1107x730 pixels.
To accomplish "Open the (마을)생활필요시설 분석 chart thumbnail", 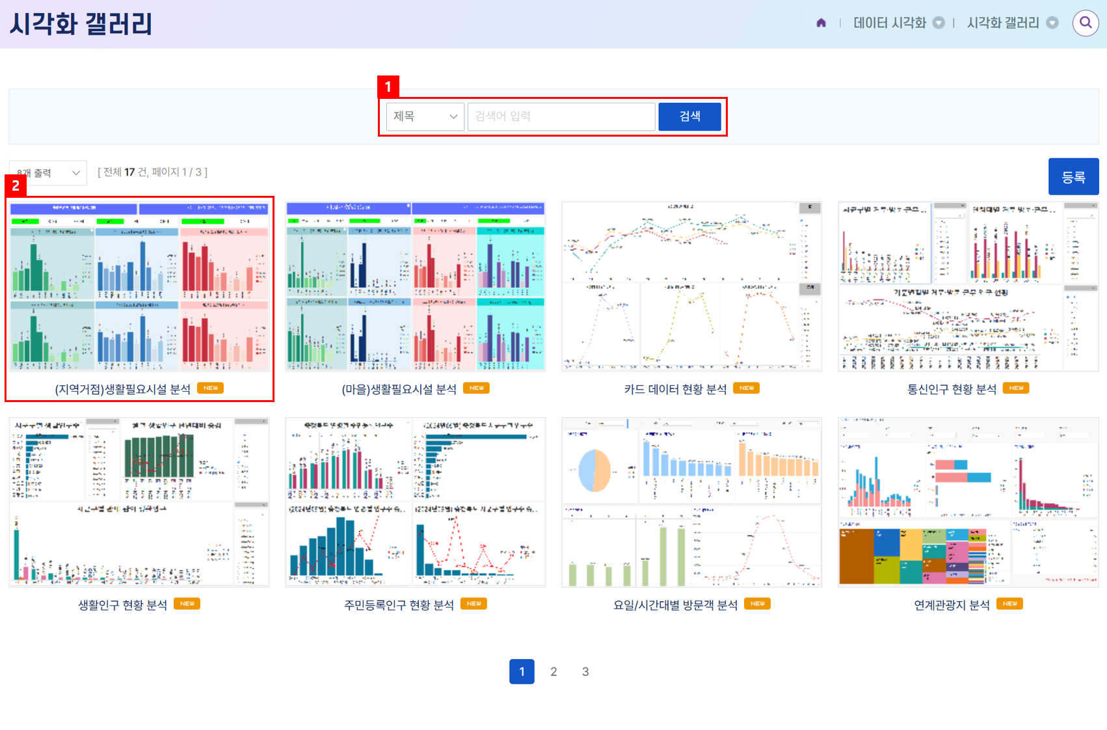I will coord(415,286).
